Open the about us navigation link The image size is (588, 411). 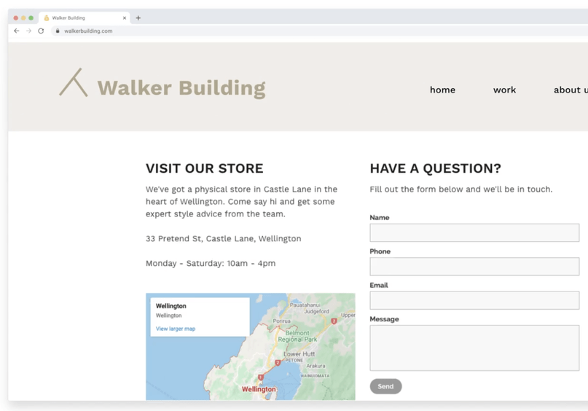click(x=570, y=90)
